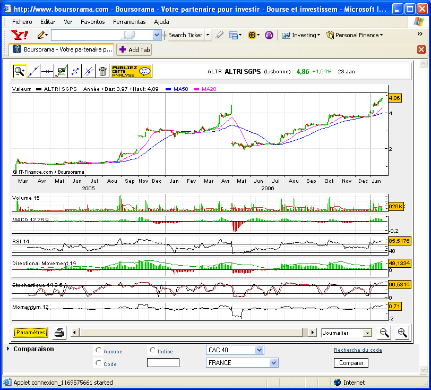Screen dimensions: 431x390
Task: Click the 4,86 current price label
Action: click(x=395, y=98)
